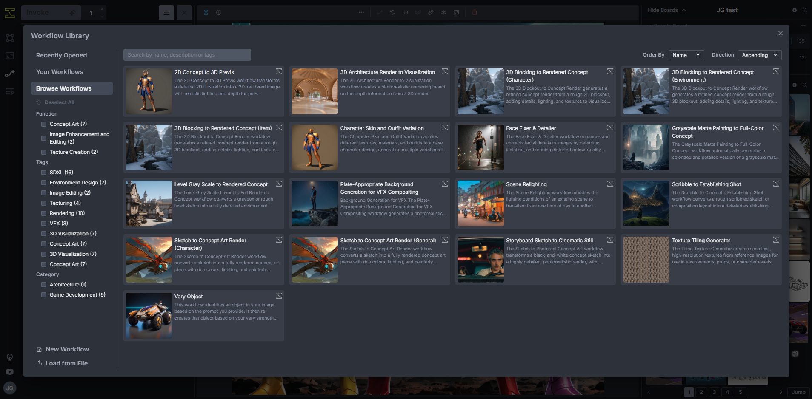Open Level Gray Scale to Rendered Concept title

click(x=221, y=184)
